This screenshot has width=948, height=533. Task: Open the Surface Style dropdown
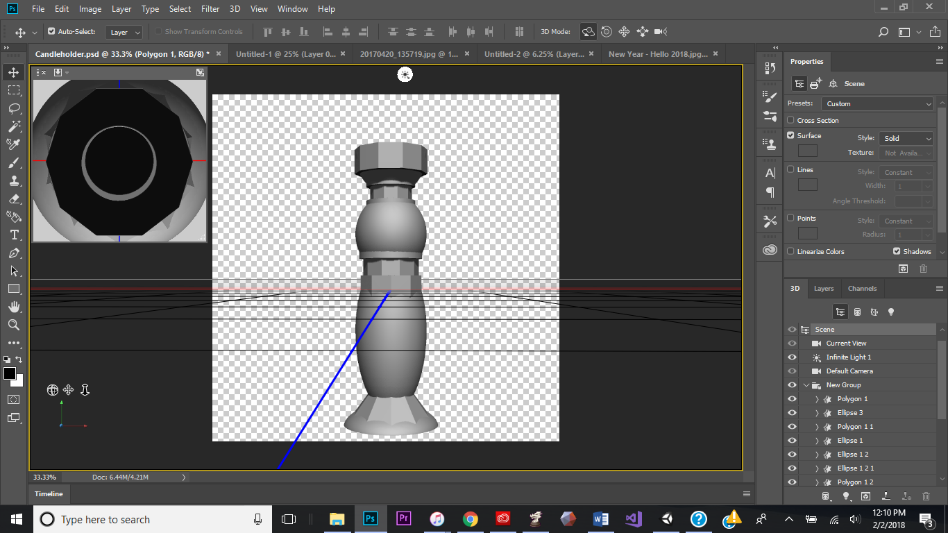[906, 137]
